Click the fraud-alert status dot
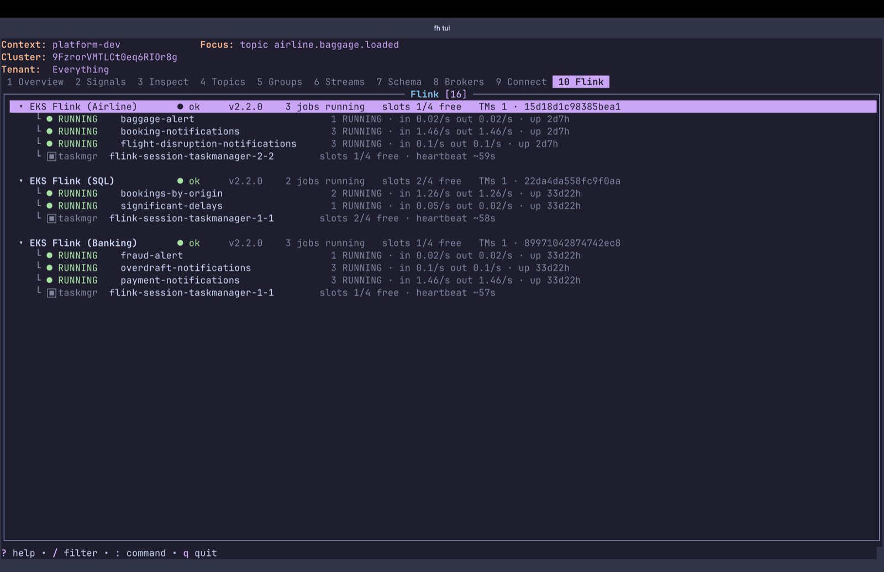The image size is (884, 572). (50, 256)
